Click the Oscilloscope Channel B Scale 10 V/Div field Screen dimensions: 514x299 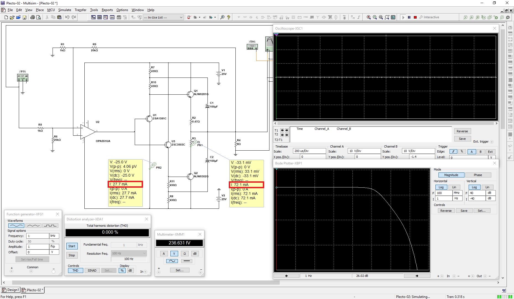418,151
